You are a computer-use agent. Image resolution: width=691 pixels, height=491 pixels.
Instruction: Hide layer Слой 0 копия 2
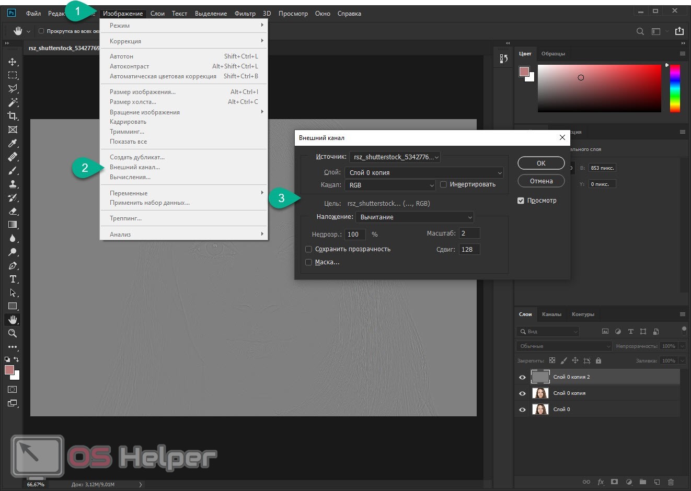point(522,377)
